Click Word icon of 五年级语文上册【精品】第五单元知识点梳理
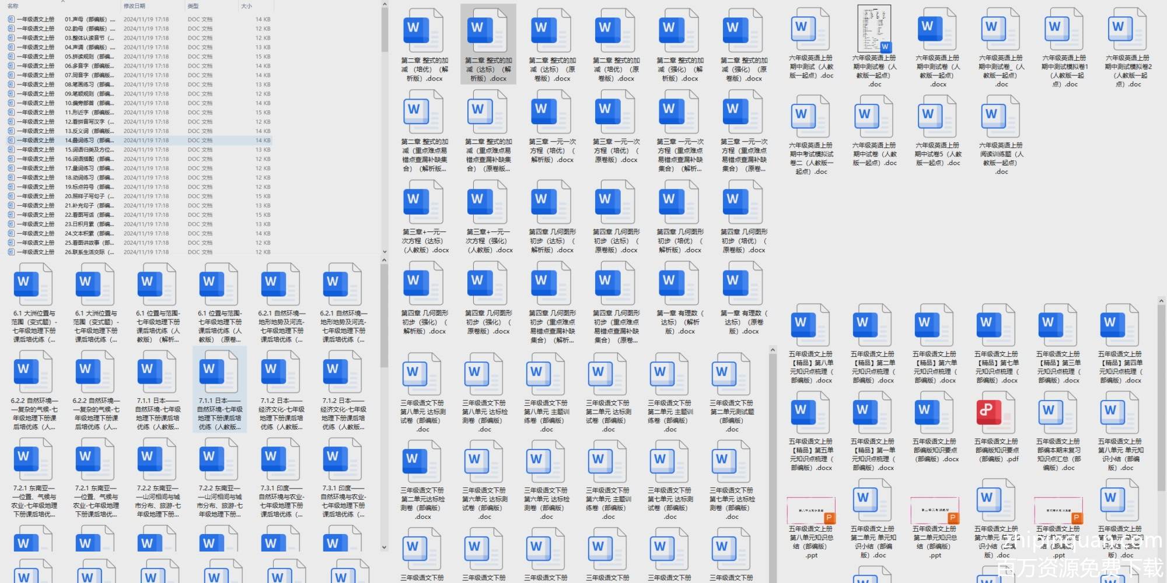1167x583 pixels. (x=810, y=412)
